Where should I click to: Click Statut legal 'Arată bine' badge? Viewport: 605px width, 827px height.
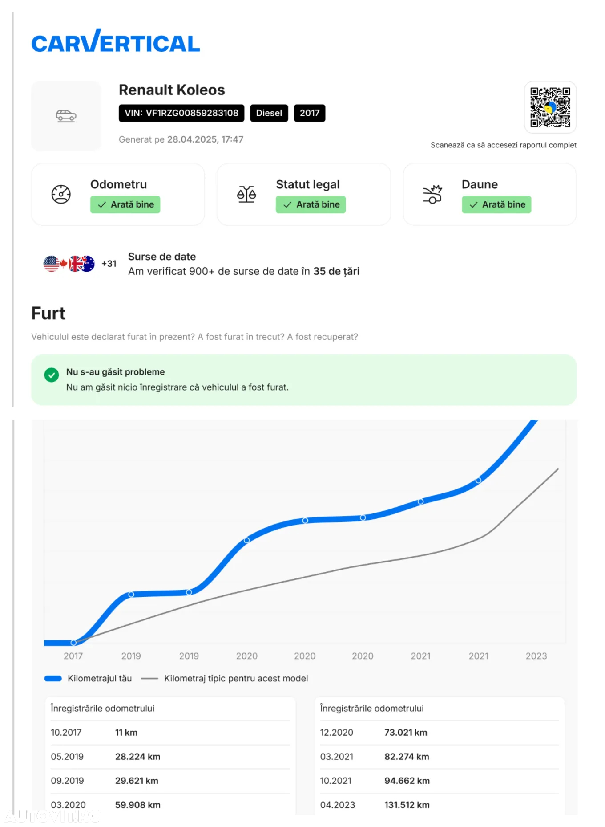[311, 204]
